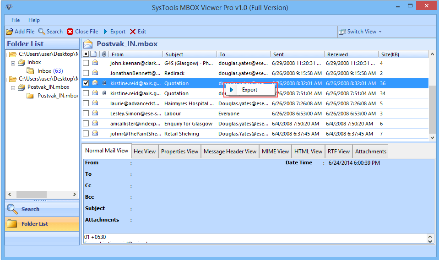Image resolution: width=439 pixels, height=260 pixels.
Task: Check the john.keenan email checkbox
Action: click(x=86, y=63)
